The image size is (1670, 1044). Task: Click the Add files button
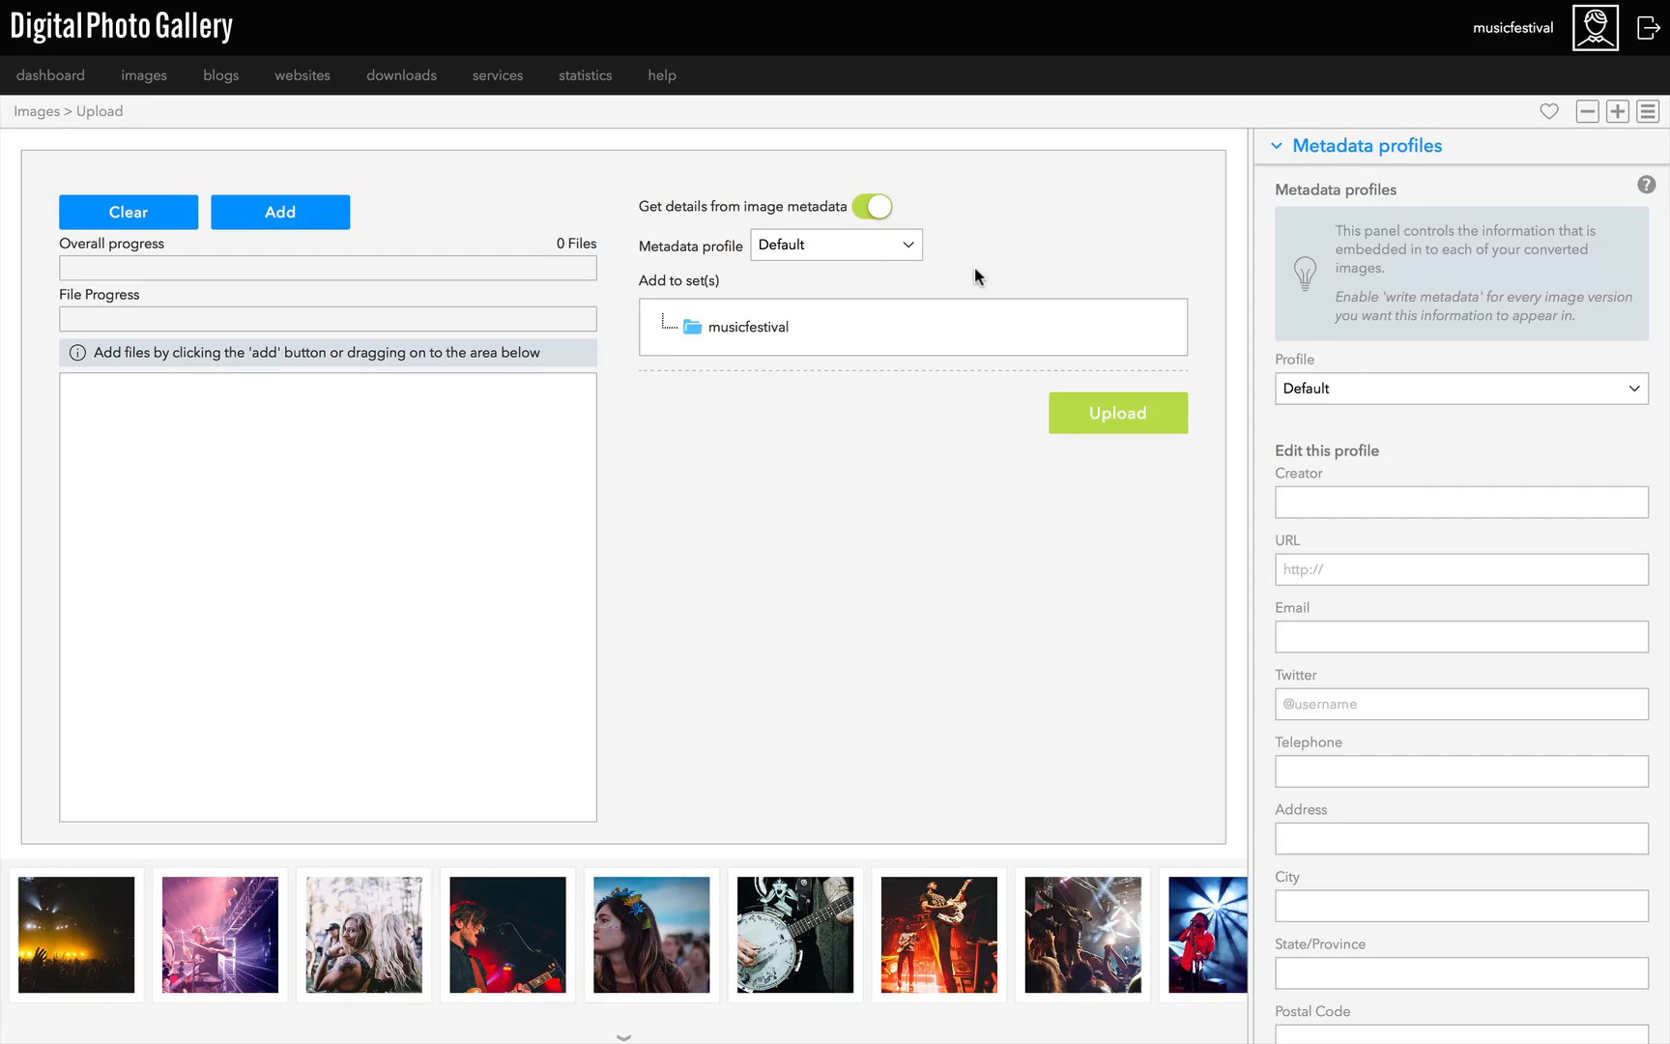(280, 212)
